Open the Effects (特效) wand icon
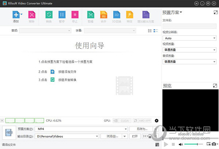This screenshot has width=219, height=149. tap(129, 15)
